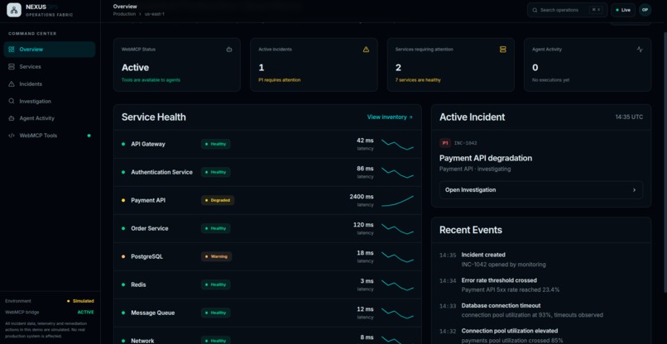Click the 86 ms latency value
667x344 pixels.
click(365, 169)
